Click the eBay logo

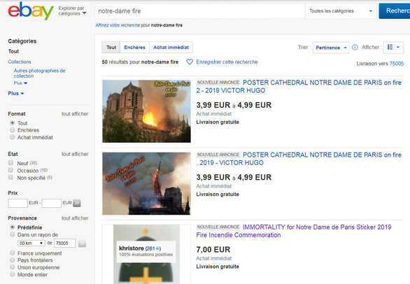(x=31, y=10)
